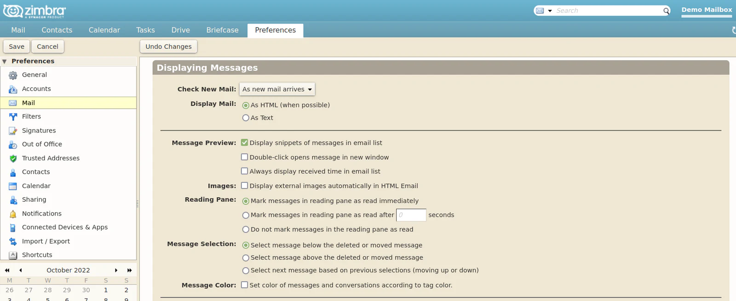Select next message based on previous selections
This screenshot has height=301, width=736.
[x=246, y=271]
